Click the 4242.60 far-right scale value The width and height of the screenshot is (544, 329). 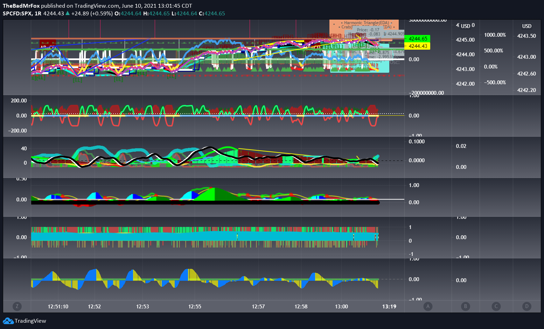(526, 74)
